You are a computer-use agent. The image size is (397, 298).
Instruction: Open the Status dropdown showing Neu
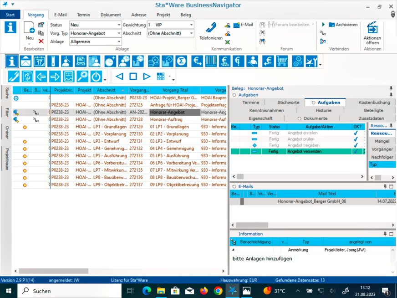(119, 25)
